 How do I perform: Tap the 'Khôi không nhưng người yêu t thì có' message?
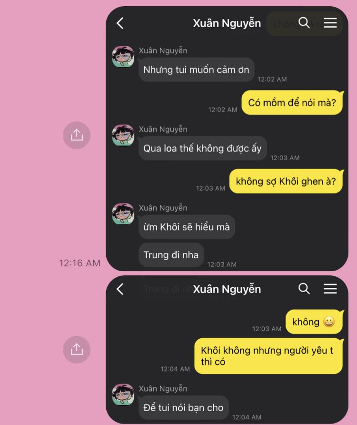pyautogui.click(x=268, y=356)
